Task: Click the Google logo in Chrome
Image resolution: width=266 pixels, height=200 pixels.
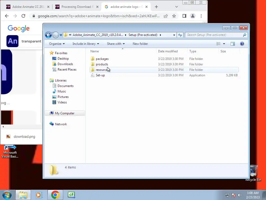Action: click(19, 28)
